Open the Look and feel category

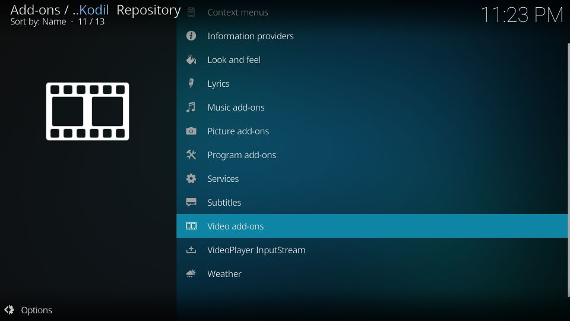click(x=233, y=60)
